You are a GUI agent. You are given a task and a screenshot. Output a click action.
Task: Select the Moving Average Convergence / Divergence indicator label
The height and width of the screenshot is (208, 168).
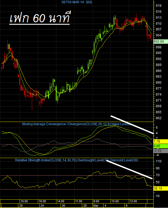click(77, 124)
